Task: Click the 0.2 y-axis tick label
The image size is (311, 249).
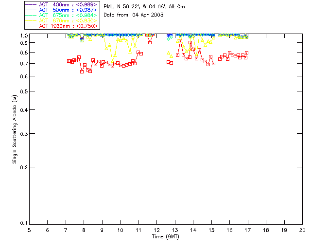Action: point(24,167)
